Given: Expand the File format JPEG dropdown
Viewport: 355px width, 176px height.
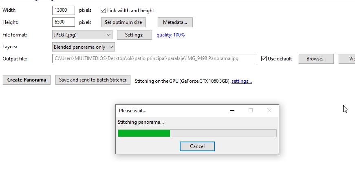Looking at the screenshot, I should pos(82,35).
